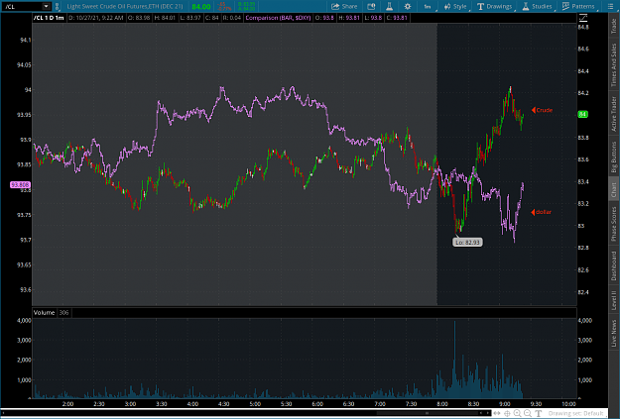Click the Share button
This screenshot has width=620, height=419.
(x=344, y=6)
